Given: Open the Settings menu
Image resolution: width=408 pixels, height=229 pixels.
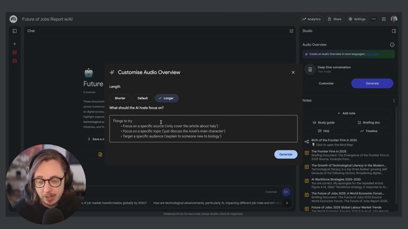Looking at the screenshot, I should (x=357, y=19).
